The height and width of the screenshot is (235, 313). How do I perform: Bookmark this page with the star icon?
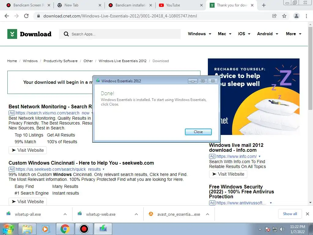284,16
